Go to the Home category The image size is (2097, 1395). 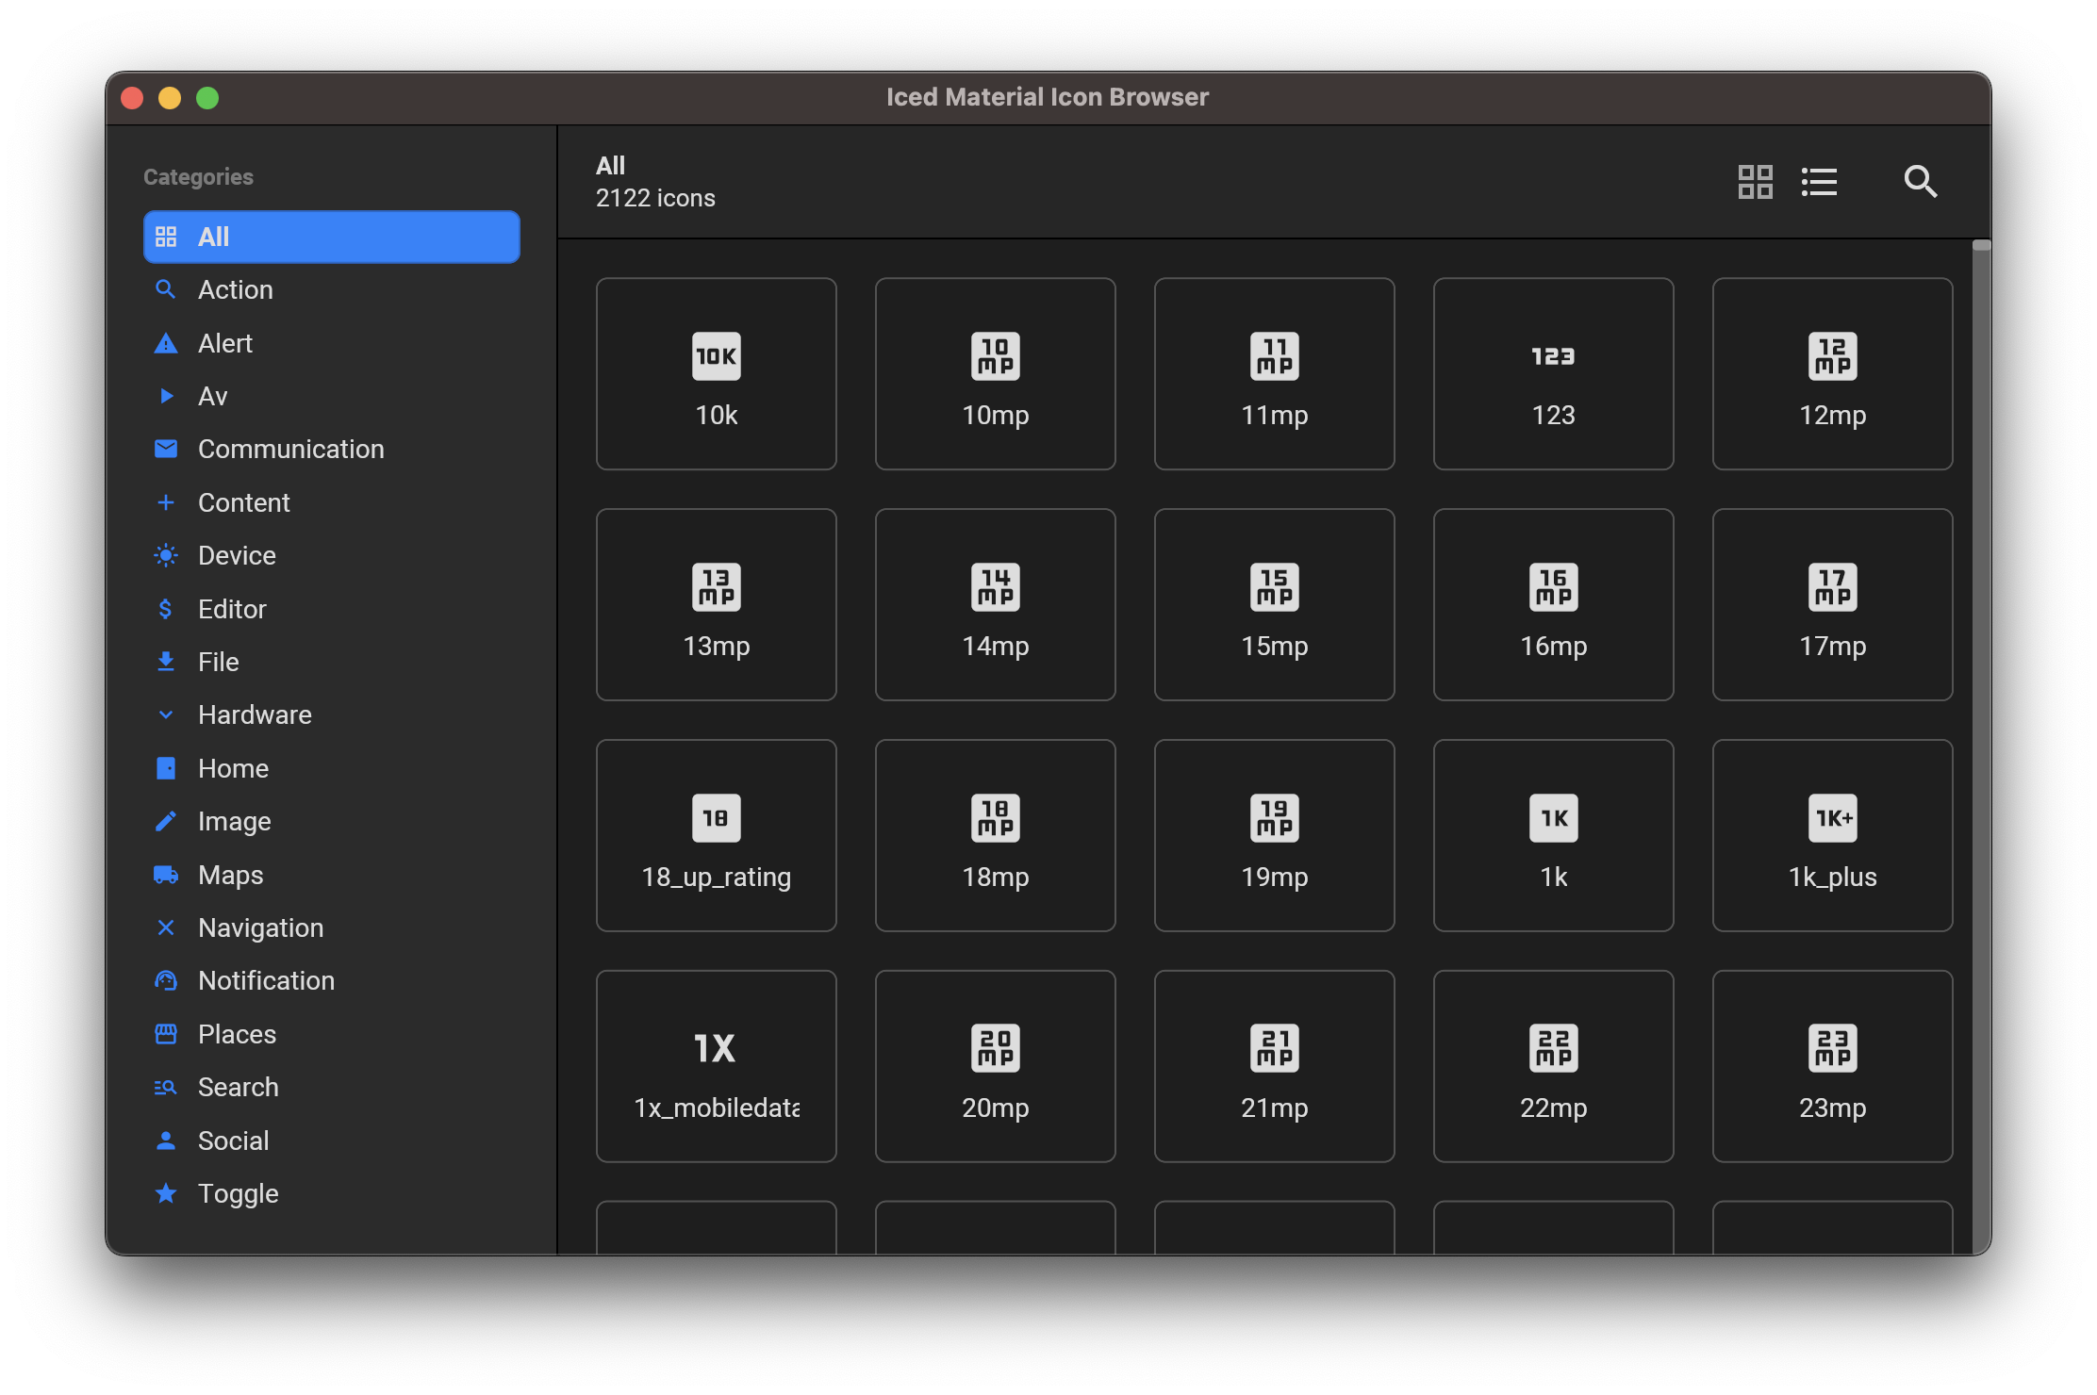tap(332, 768)
